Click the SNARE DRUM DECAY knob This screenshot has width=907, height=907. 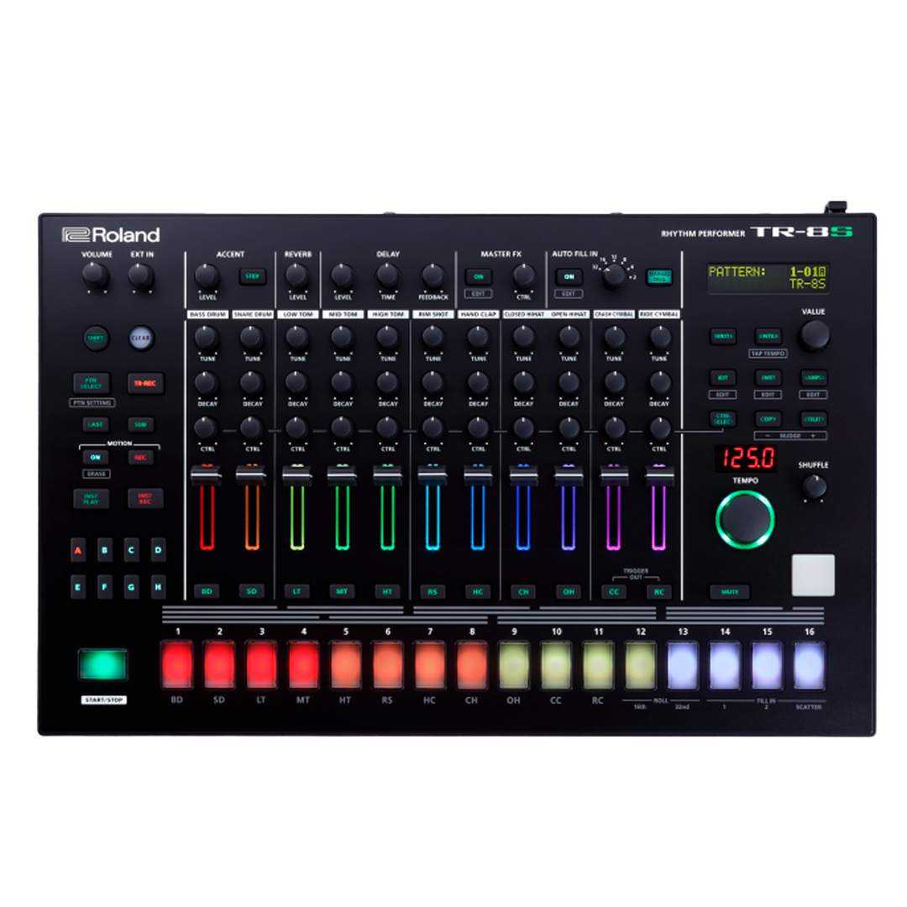(x=252, y=382)
